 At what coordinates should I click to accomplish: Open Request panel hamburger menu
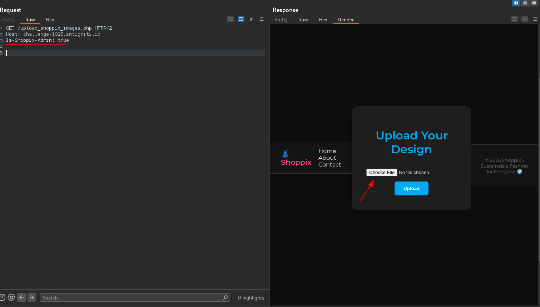(x=262, y=19)
